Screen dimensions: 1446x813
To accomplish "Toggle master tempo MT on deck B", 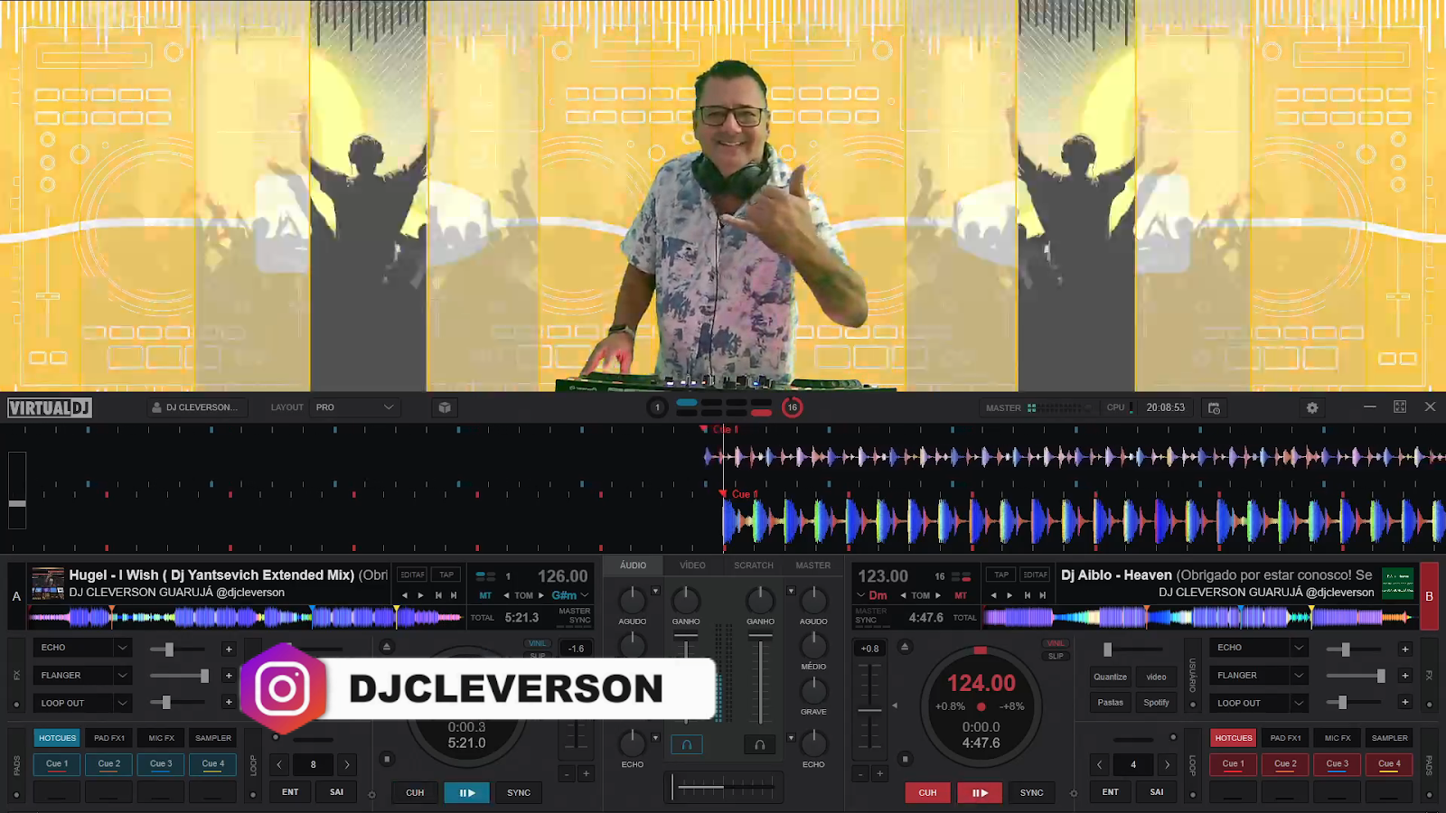I will coord(961,595).
